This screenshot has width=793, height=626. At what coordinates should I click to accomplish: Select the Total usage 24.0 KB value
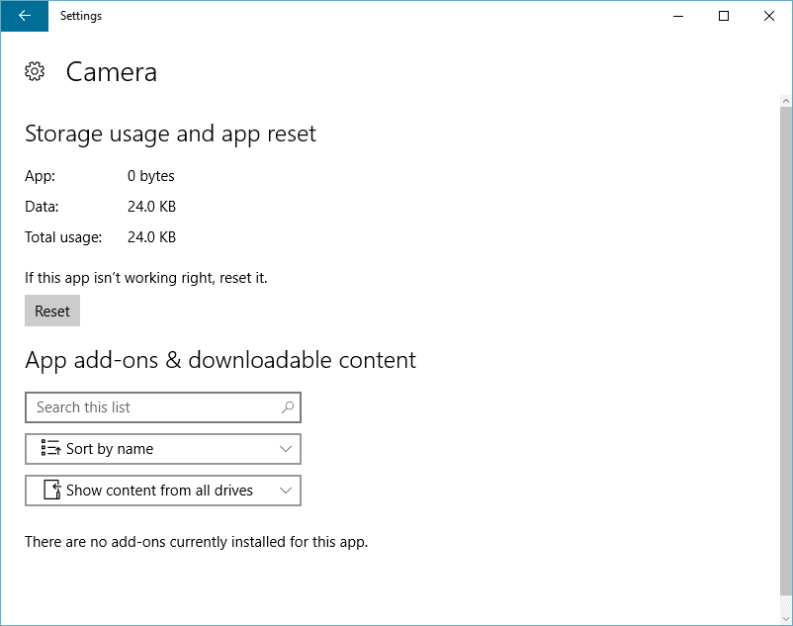pyautogui.click(x=150, y=236)
